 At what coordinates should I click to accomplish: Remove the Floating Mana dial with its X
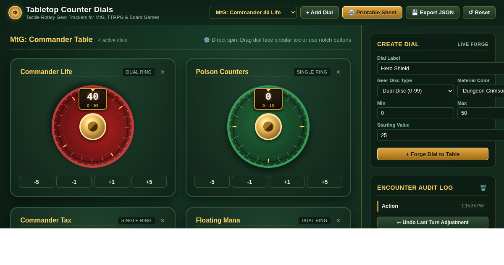tap(338, 220)
